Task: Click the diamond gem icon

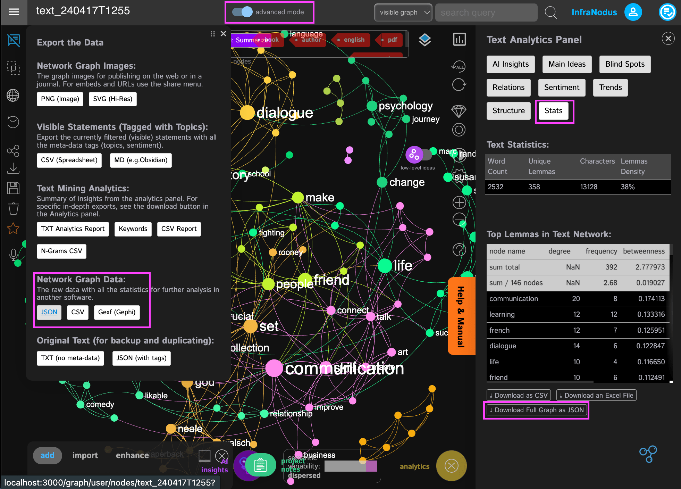Action: click(459, 111)
